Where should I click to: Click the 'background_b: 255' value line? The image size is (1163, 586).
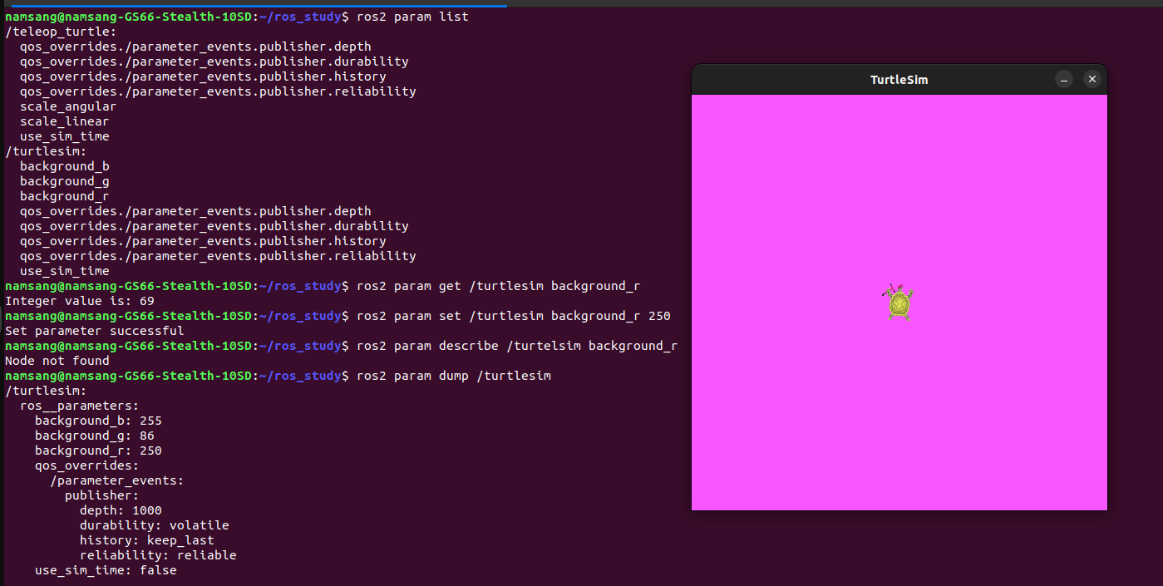98,421
